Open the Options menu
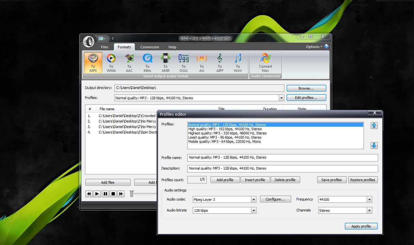 [314, 47]
